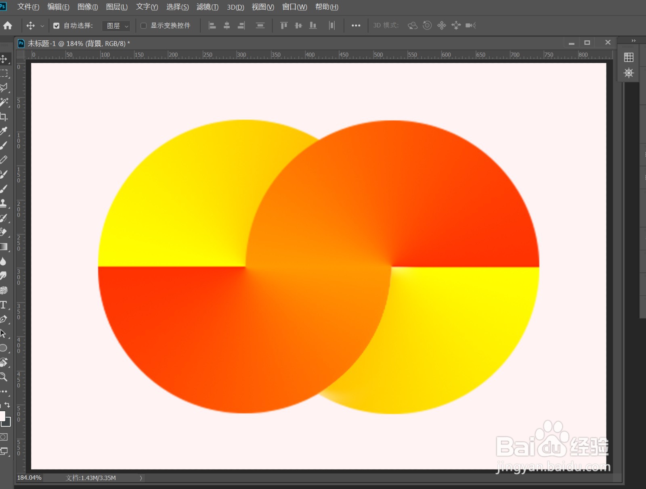Click the 3D slide mode icon
This screenshot has width=646, height=489.
pos(456,25)
